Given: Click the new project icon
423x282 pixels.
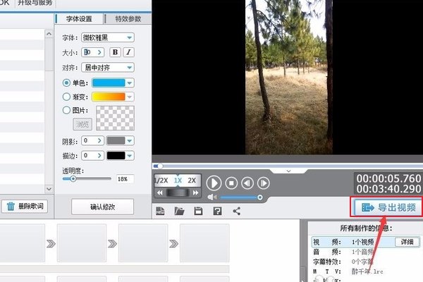Looking at the screenshot, I should 160,211.
